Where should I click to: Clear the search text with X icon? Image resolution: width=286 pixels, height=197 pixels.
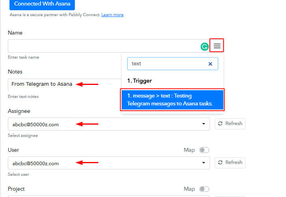coord(210,64)
